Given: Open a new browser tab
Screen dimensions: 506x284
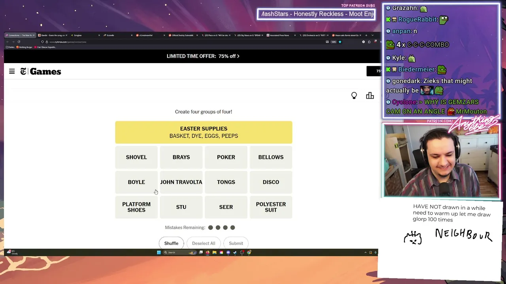Looking at the screenshot, I should [x=366, y=35].
